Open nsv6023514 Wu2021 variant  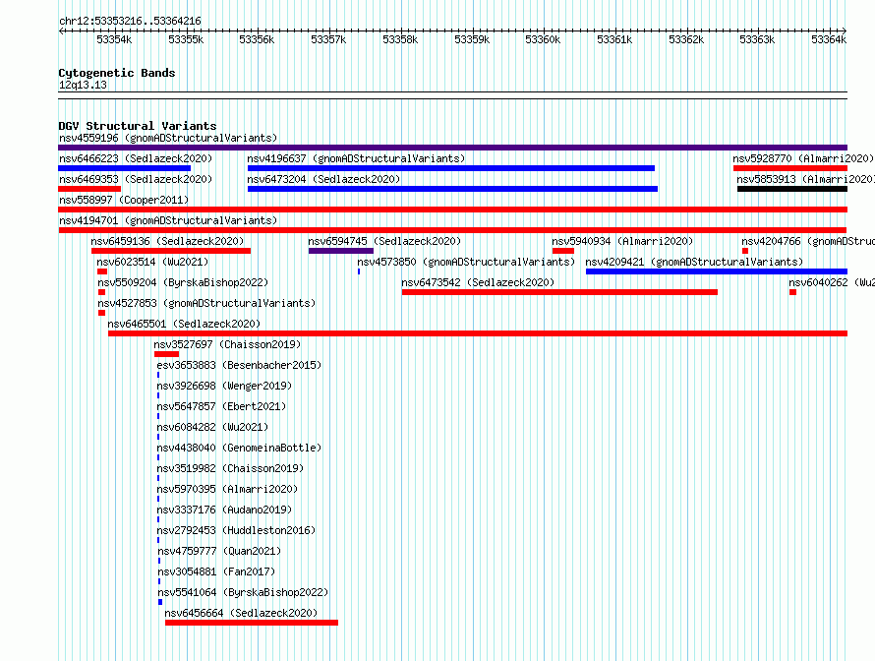tap(152, 262)
